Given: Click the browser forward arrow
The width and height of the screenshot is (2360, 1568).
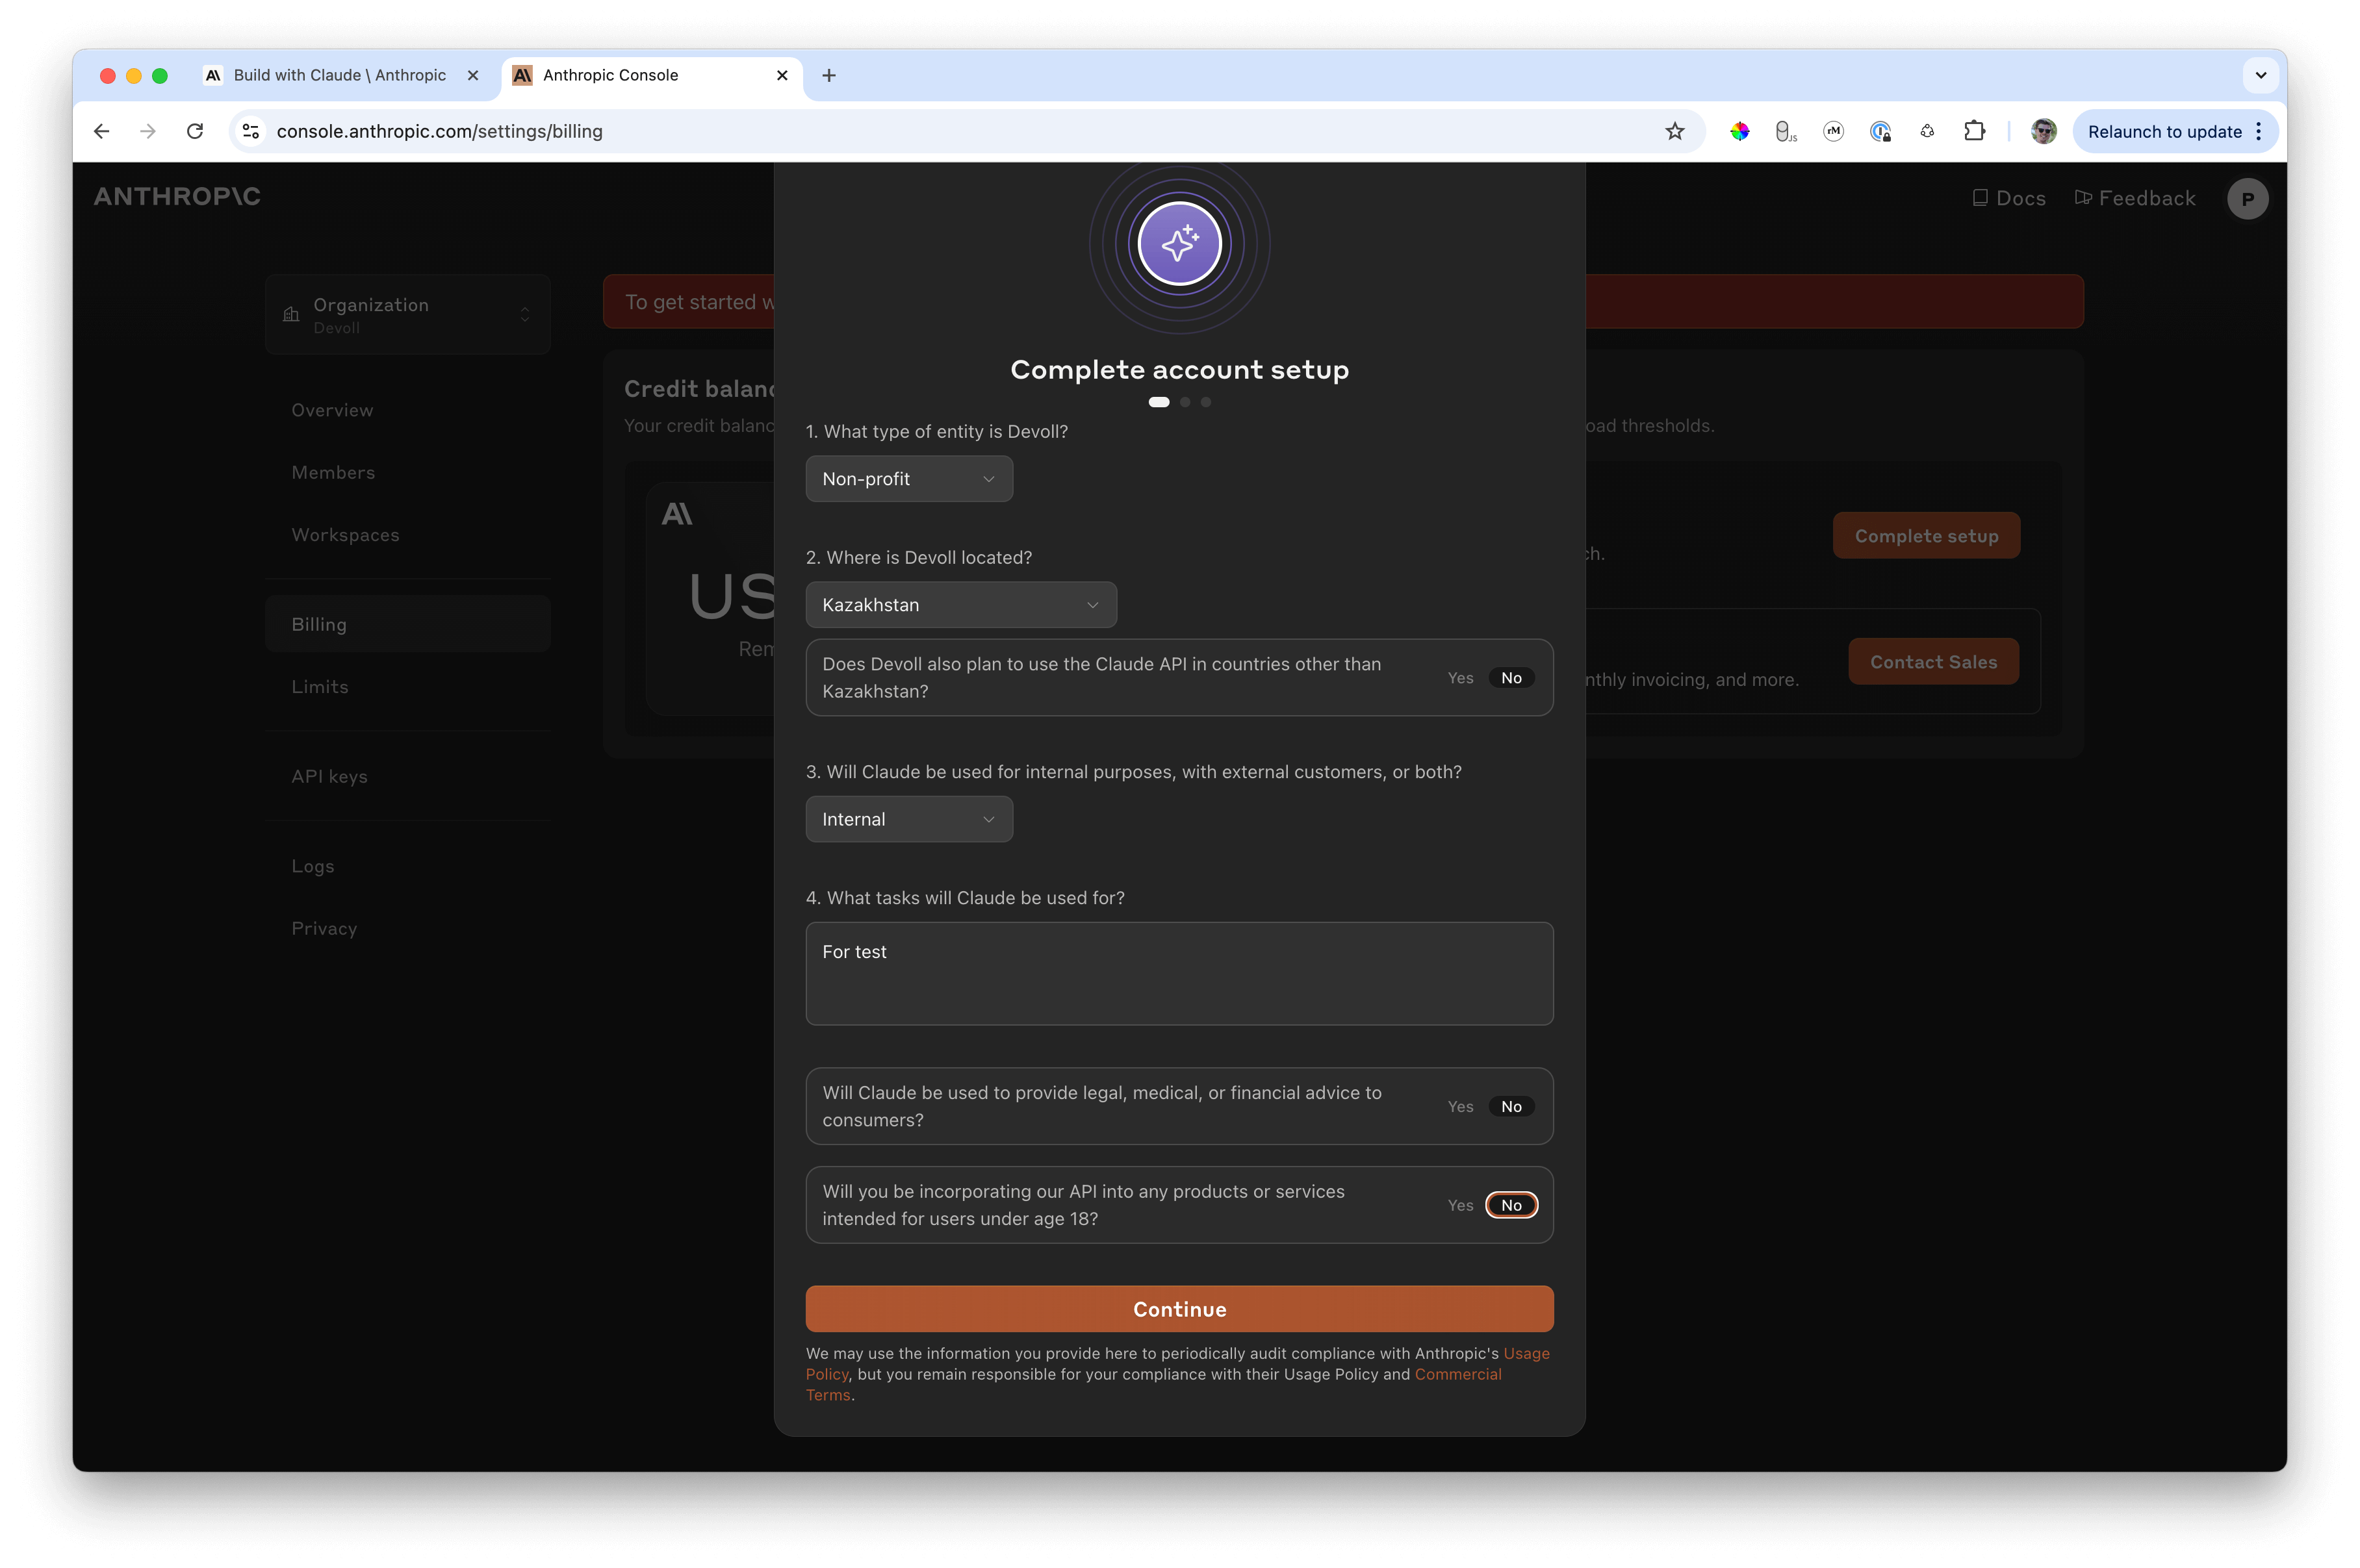Looking at the screenshot, I should (x=148, y=131).
